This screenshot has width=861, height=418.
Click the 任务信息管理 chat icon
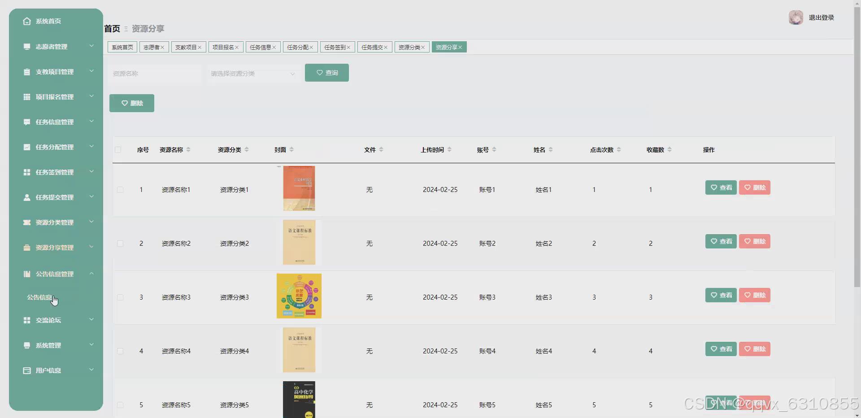tap(27, 122)
